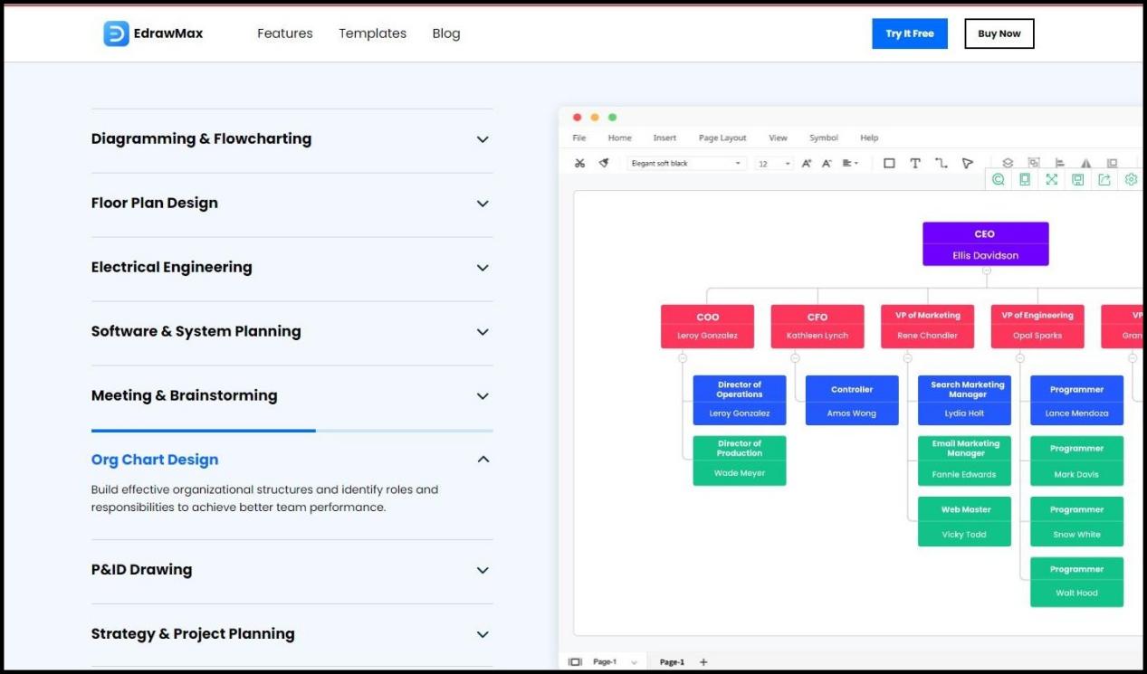Click the Buy Now button
This screenshot has height=674, width=1147.
point(999,33)
